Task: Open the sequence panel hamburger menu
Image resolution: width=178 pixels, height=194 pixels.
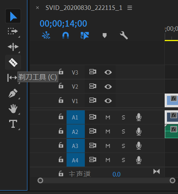Action: pyautogui.click(x=130, y=8)
